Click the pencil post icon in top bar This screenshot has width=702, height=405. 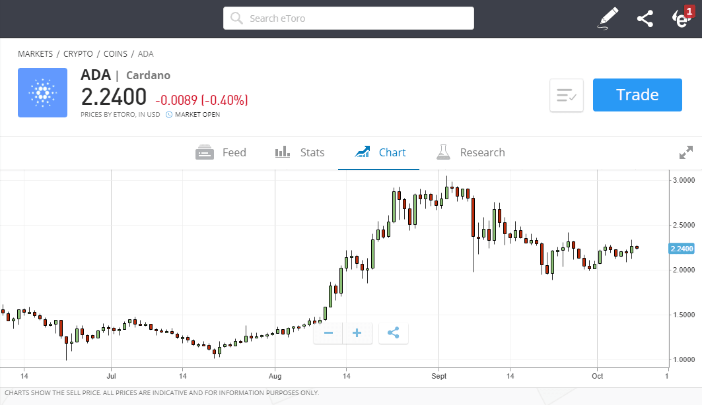(608, 18)
